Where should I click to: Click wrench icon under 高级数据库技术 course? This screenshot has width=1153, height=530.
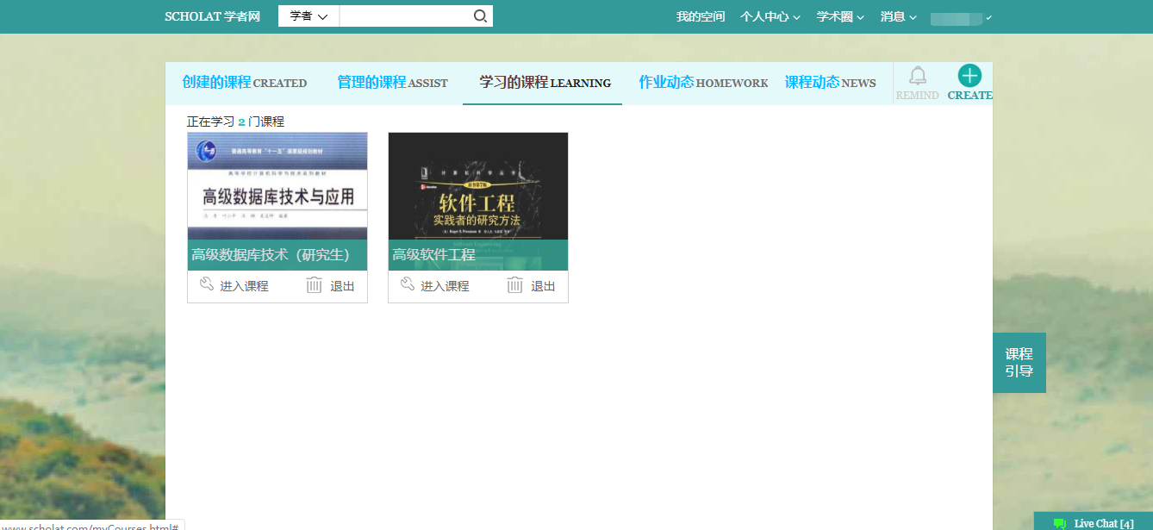pos(207,284)
